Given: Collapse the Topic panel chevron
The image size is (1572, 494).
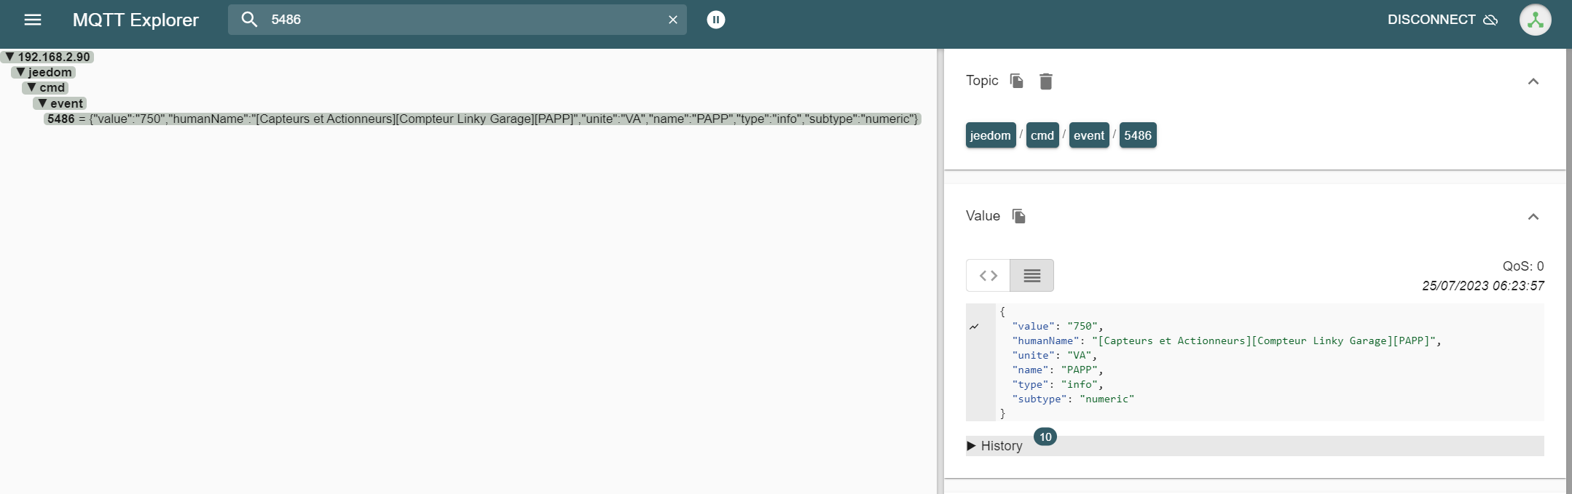Looking at the screenshot, I should point(1533,81).
